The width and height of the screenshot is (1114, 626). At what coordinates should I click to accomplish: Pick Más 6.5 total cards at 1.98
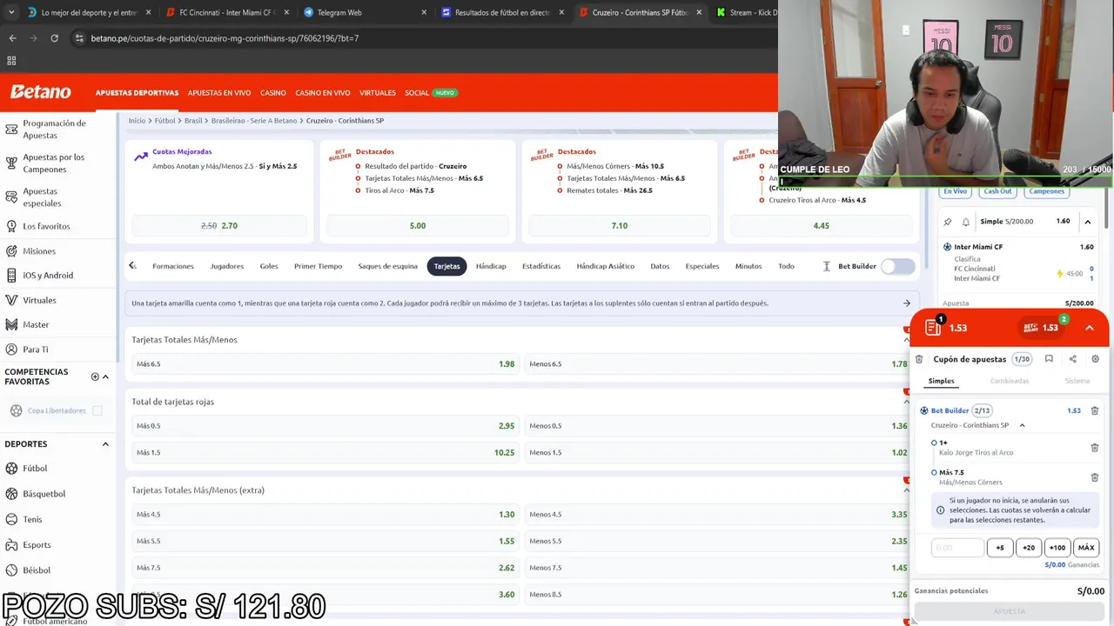(x=325, y=364)
